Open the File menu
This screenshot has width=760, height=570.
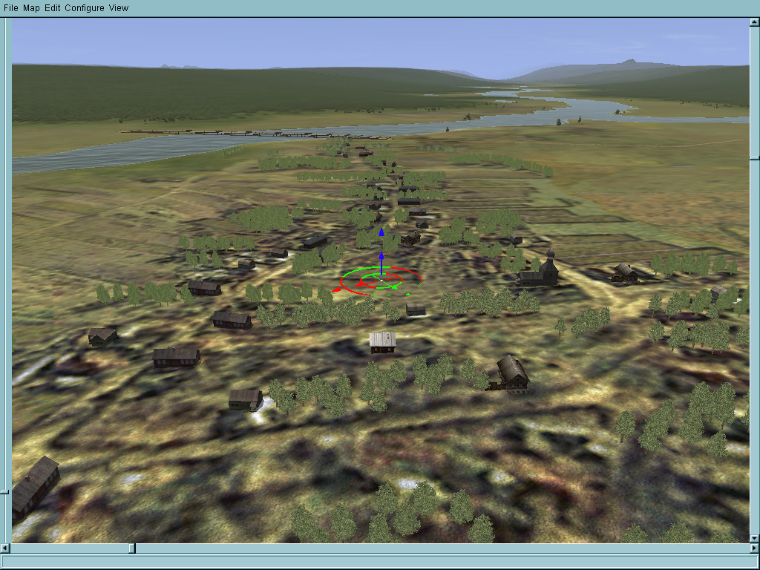pyautogui.click(x=10, y=7)
